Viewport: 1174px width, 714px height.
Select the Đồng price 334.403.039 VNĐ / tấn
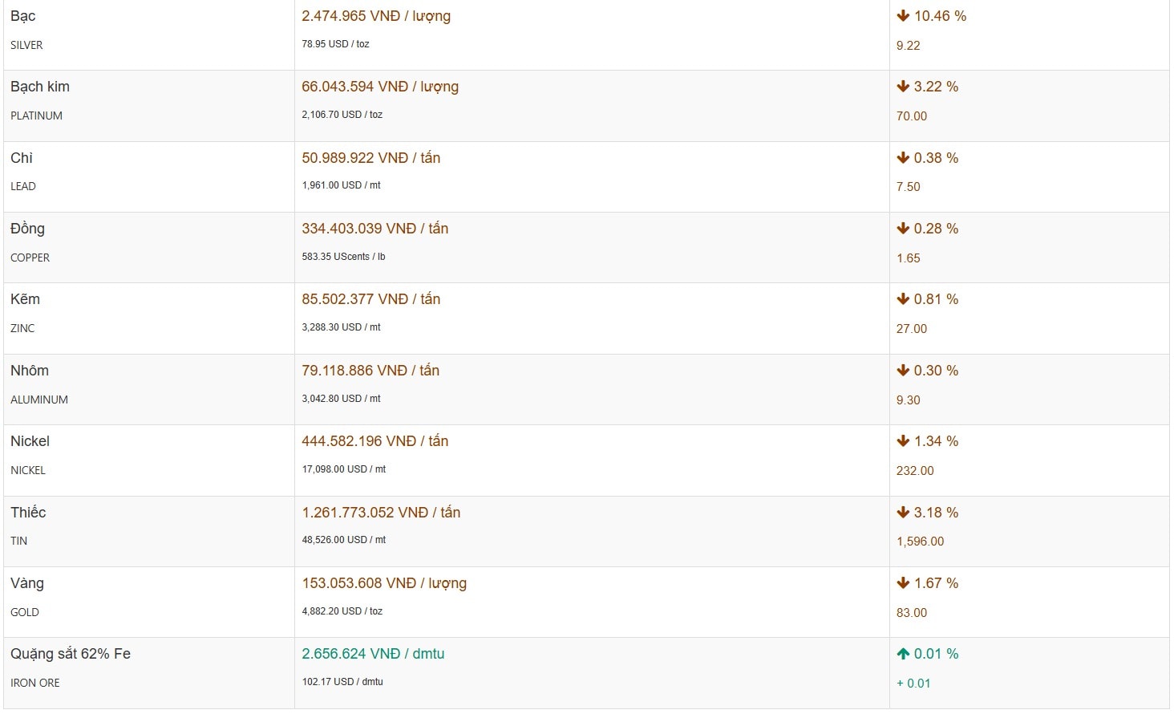pyautogui.click(x=374, y=229)
